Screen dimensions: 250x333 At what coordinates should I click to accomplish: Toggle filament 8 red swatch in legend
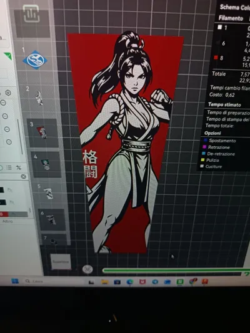pos(216,57)
